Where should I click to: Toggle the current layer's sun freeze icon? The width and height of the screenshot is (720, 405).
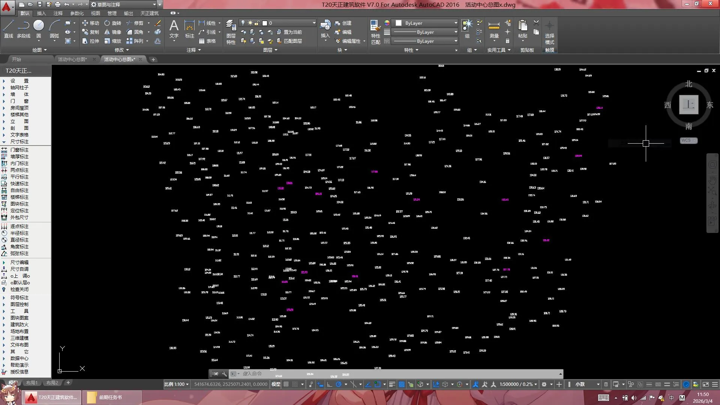(250, 23)
